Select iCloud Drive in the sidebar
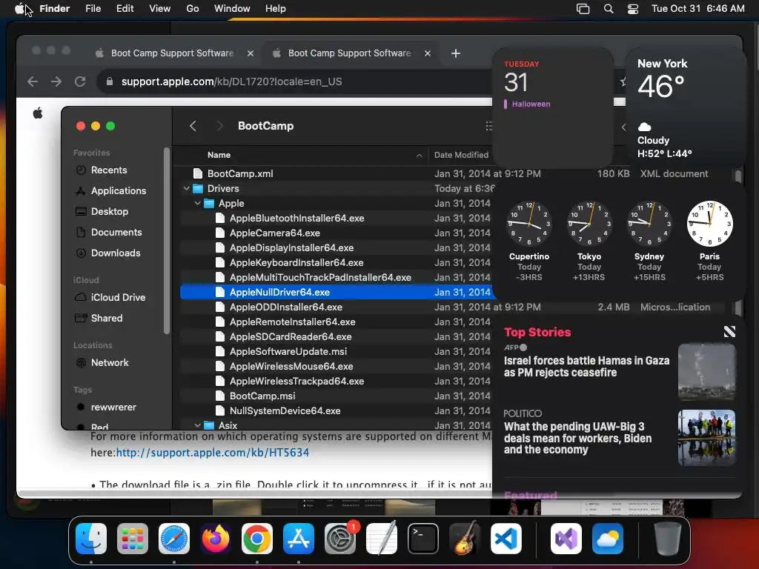The width and height of the screenshot is (759, 569). coord(118,298)
